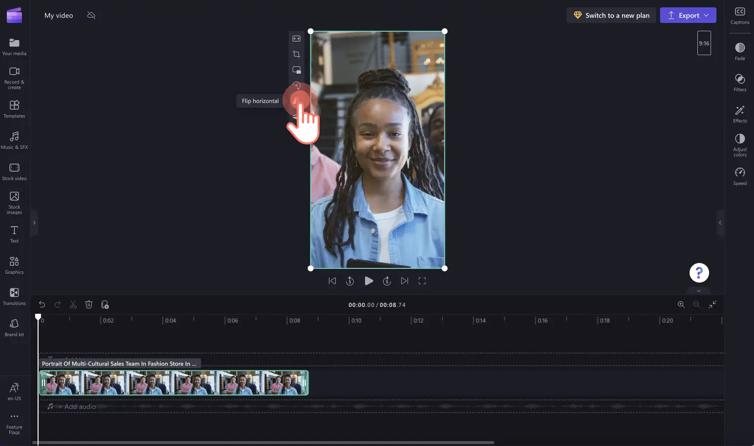Open the Fade panel
This screenshot has width=754, height=446.
tap(740, 51)
